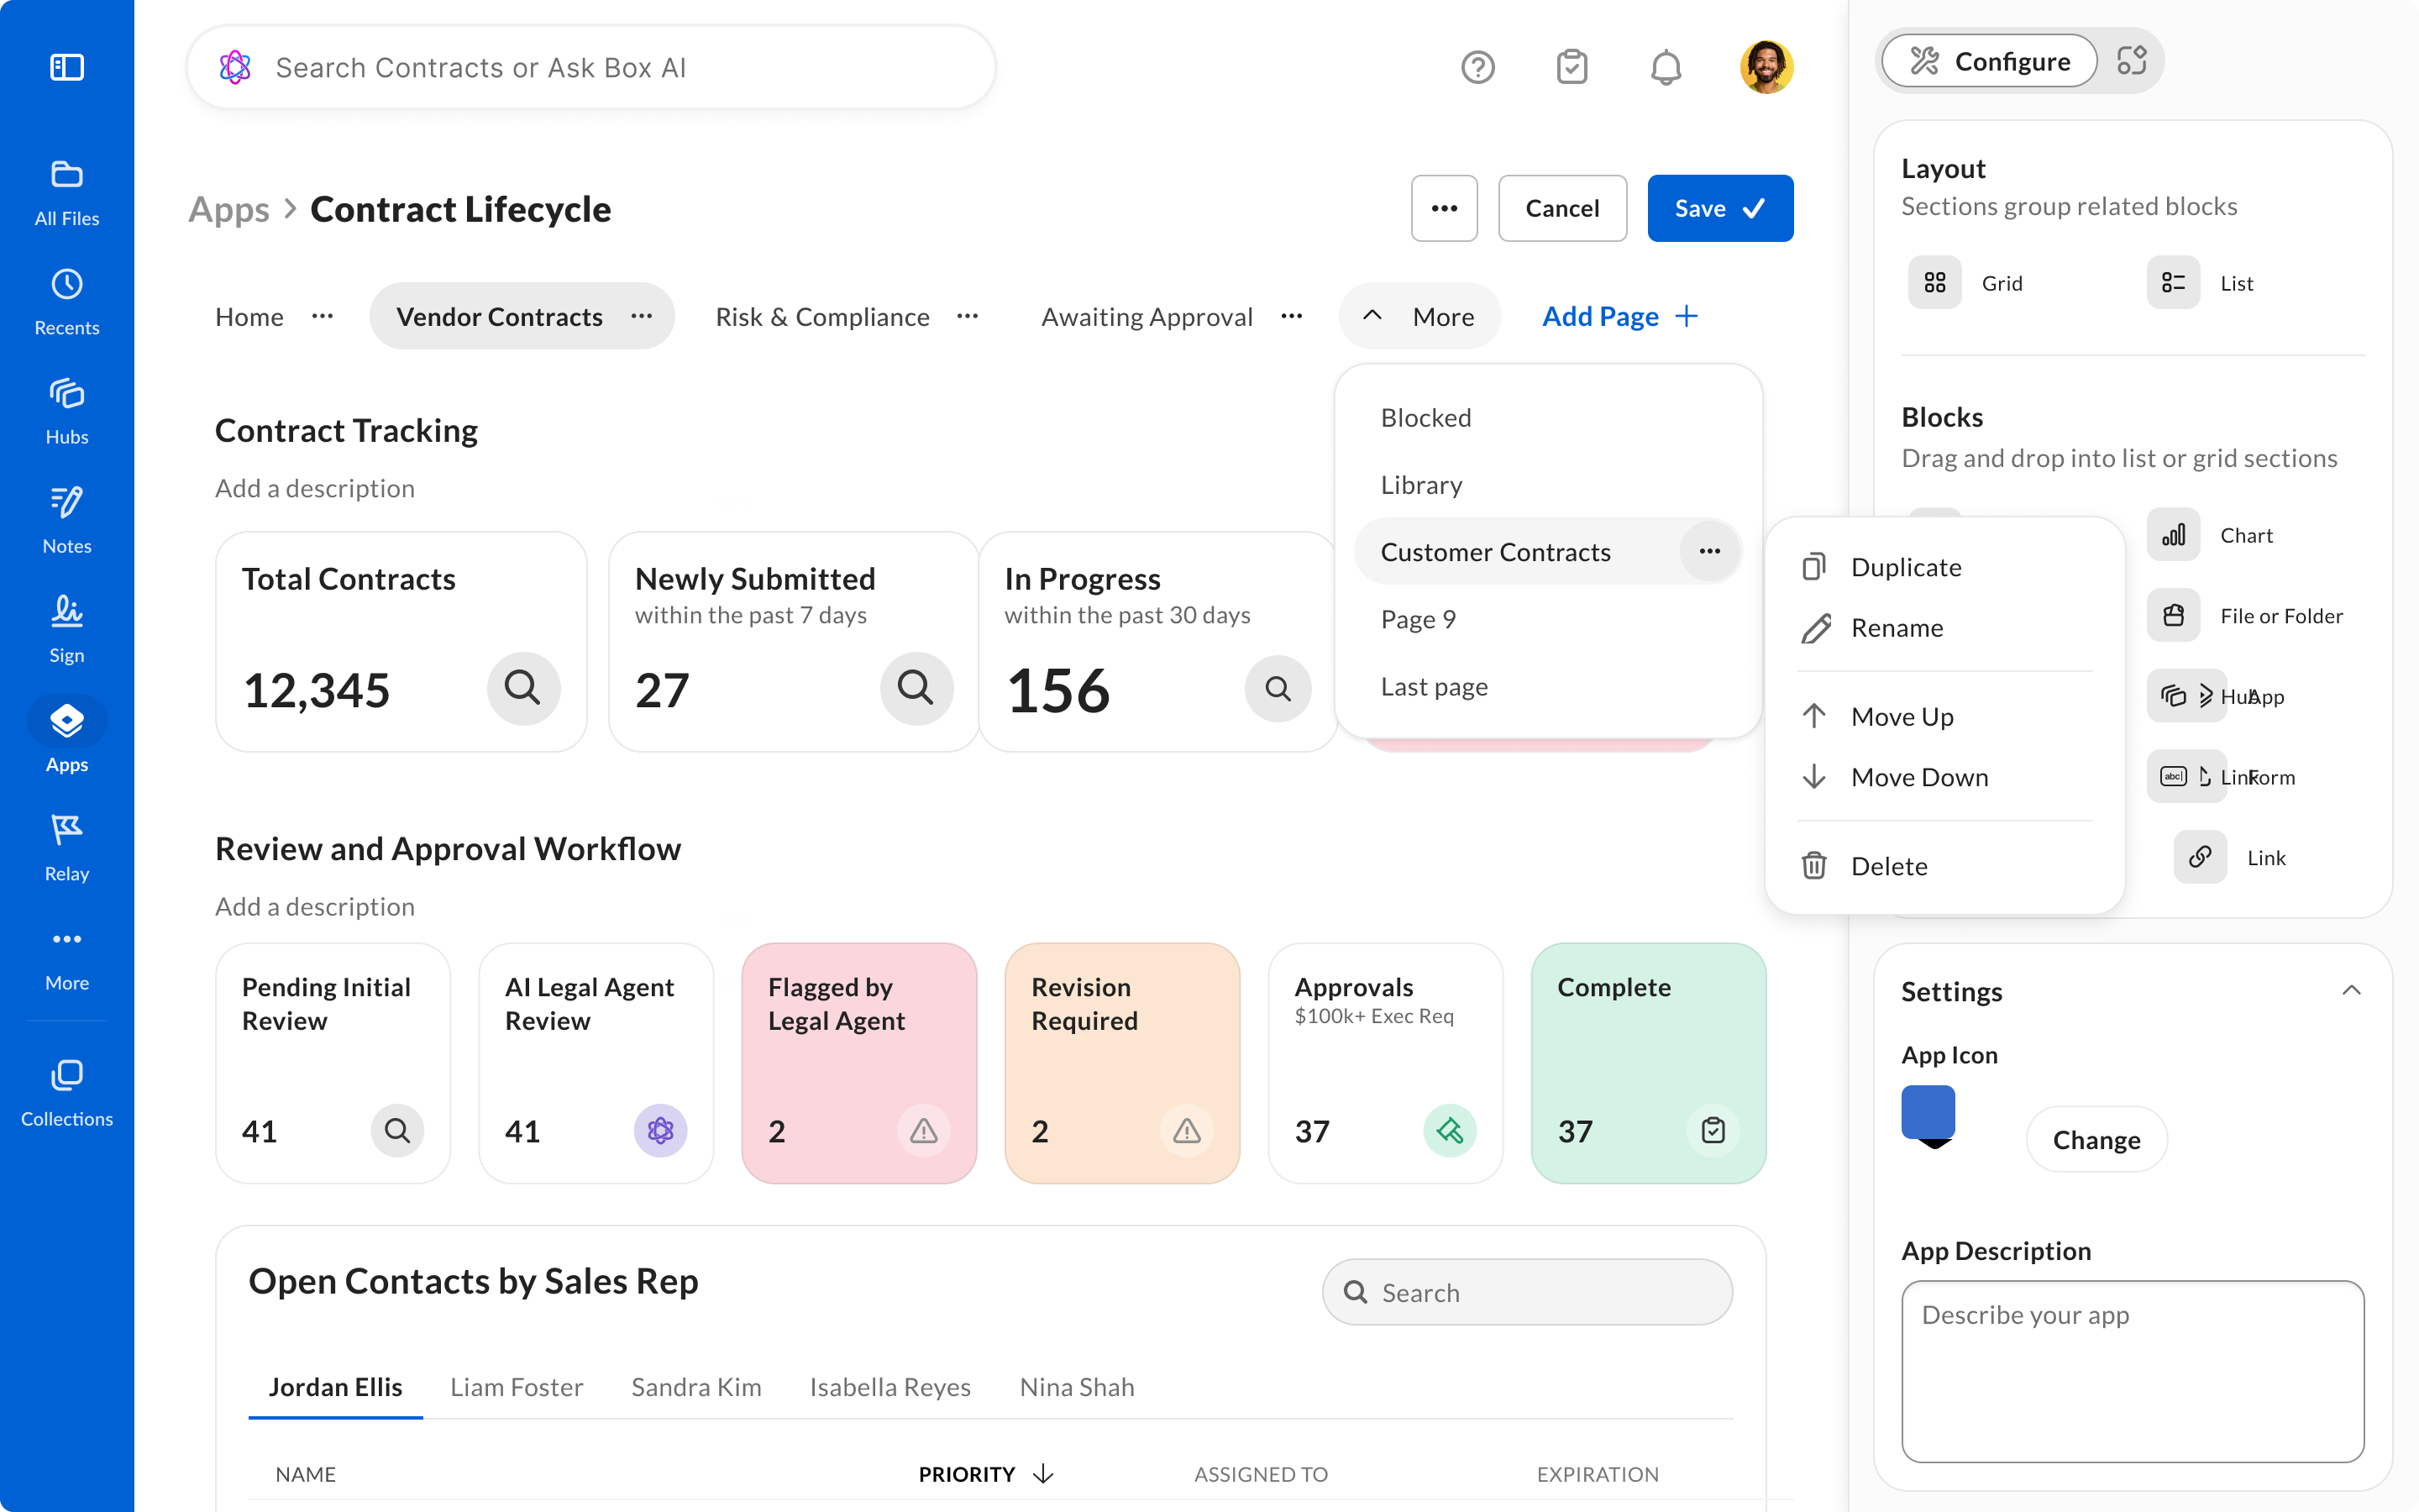The width and height of the screenshot is (2419, 1512).
Task: Switch to the Configure toggle option
Action: [x=1989, y=62]
